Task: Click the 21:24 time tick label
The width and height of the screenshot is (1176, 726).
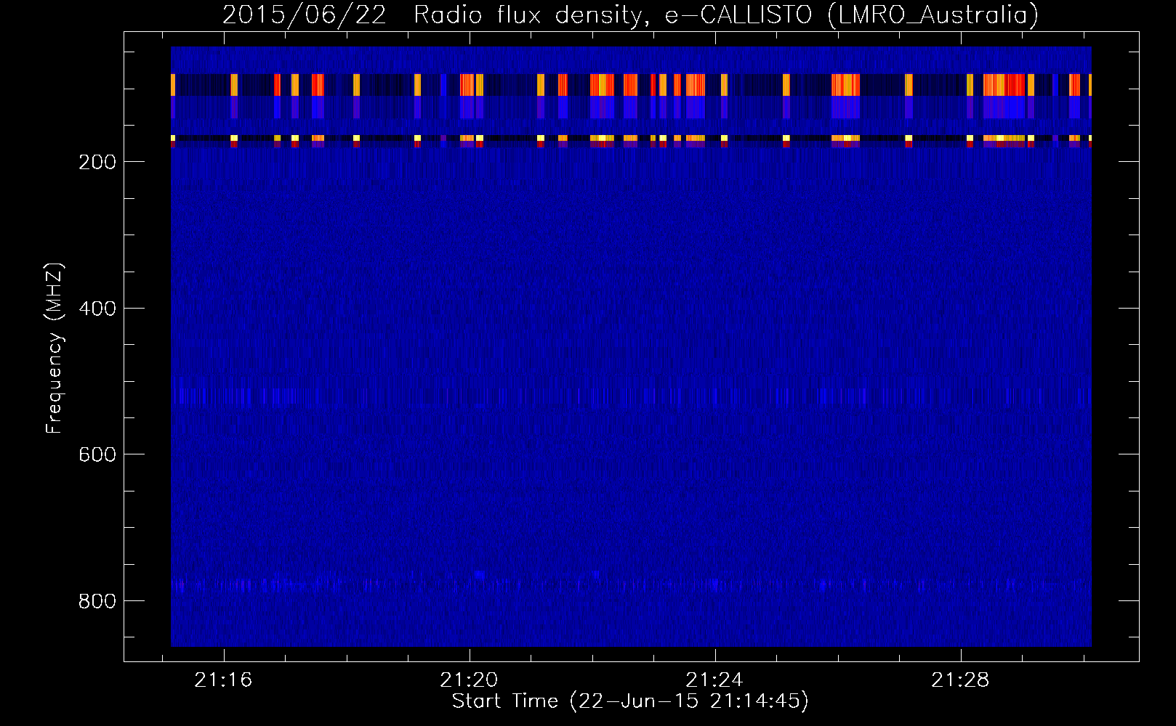Action: [714, 680]
